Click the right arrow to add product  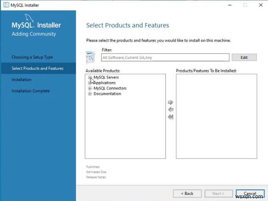[x=171, y=103]
